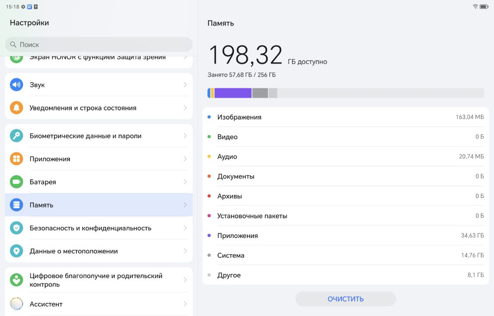The height and width of the screenshot is (316, 494).
Task: Tap the ОЧИСТИТЬ button
Action: pyautogui.click(x=345, y=299)
